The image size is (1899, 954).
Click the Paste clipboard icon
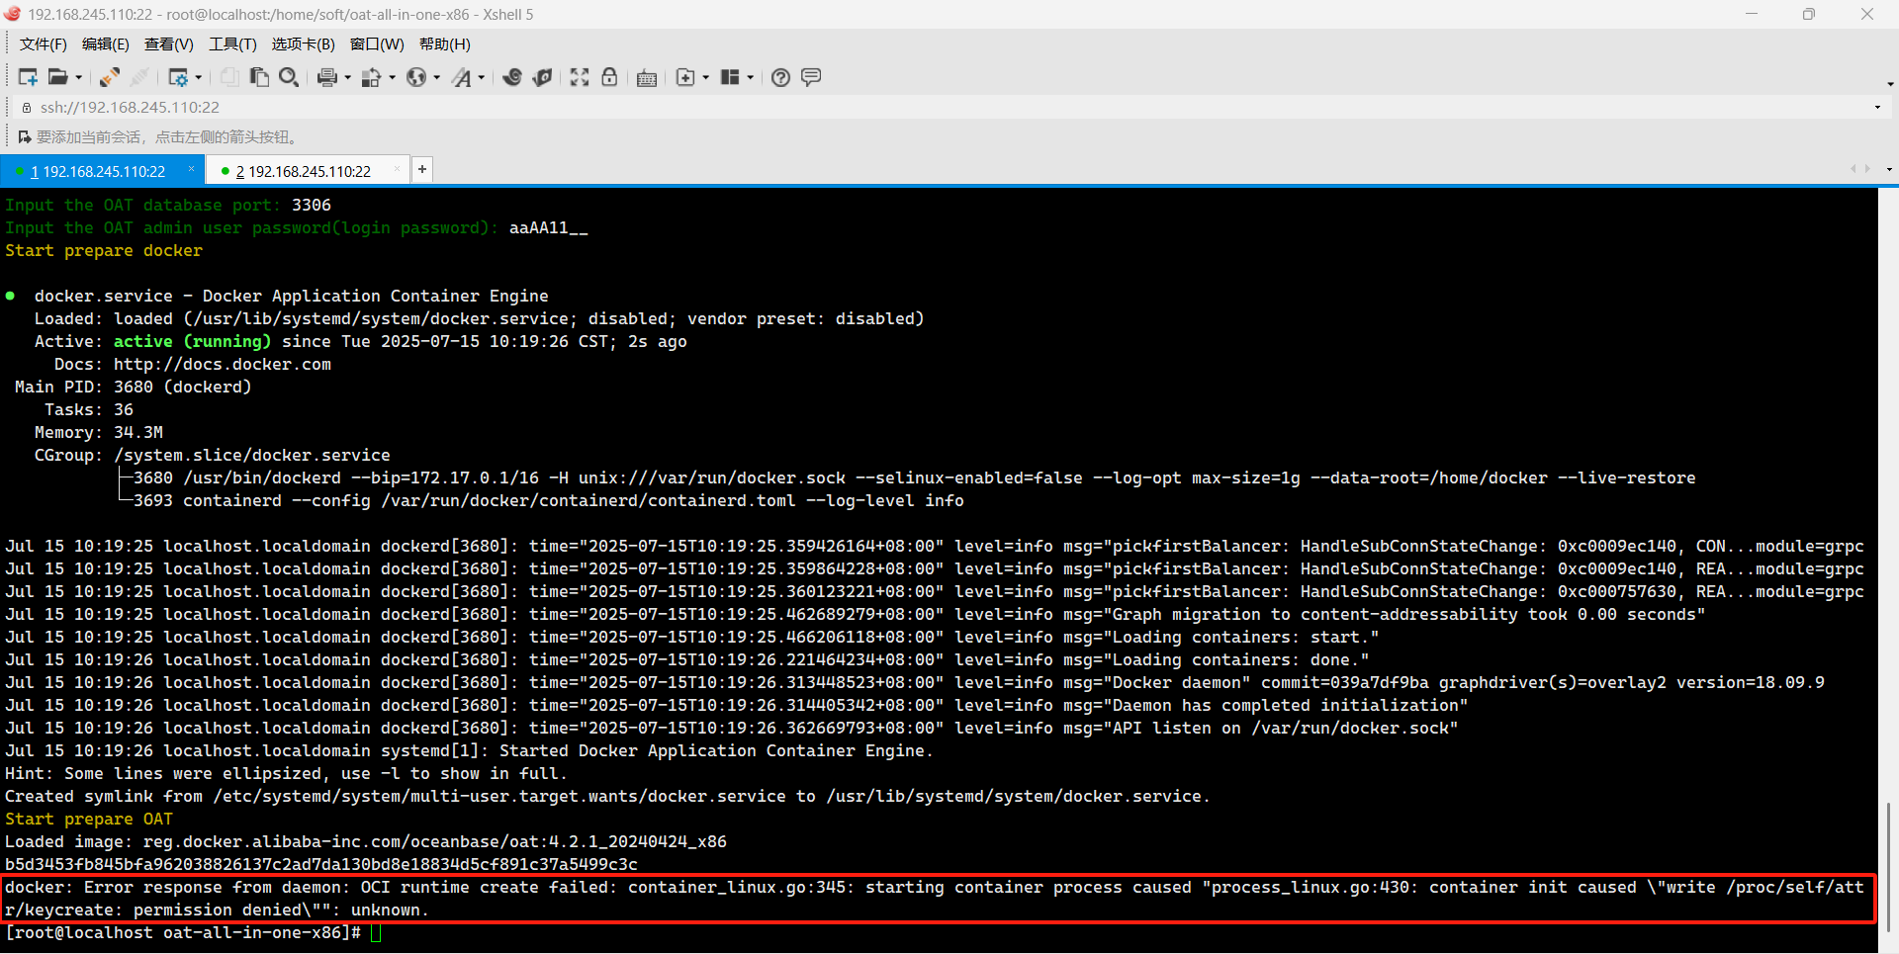click(x=259, y=77)
